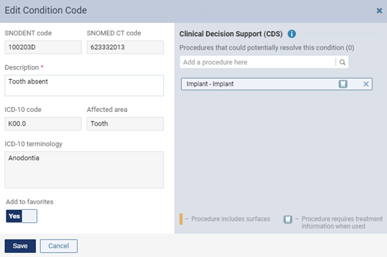Cancel editing the condition code
Viewport: 387px width, 257px height.
[59, 246]
